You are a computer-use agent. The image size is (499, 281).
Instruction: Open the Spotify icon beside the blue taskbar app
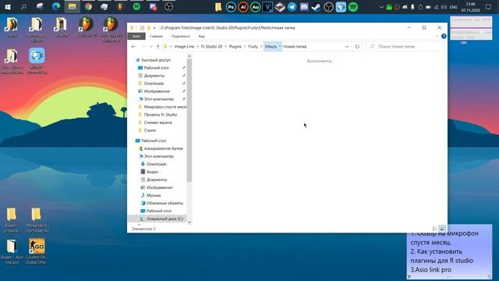tap(353, 7)
